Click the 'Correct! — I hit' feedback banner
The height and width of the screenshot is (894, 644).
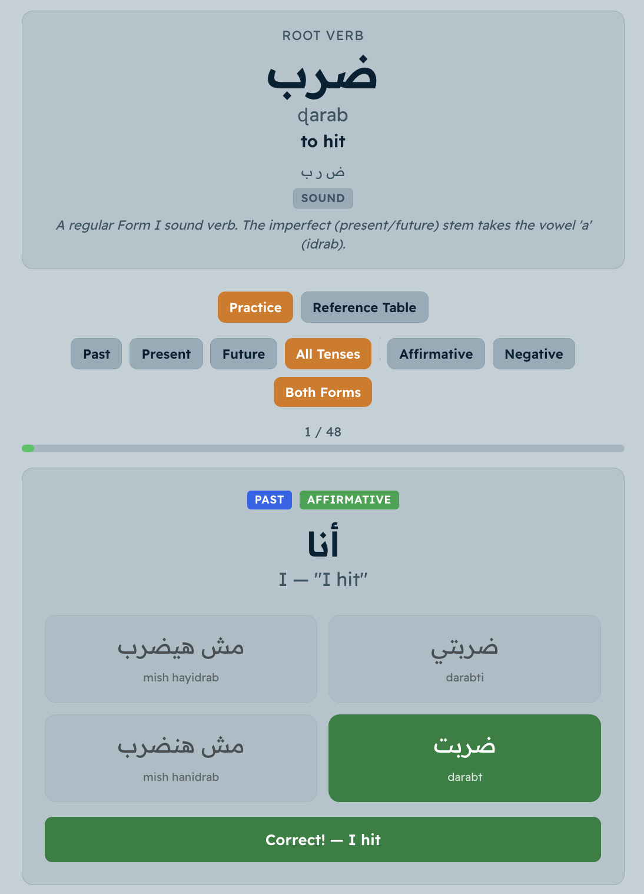[323, 840]
